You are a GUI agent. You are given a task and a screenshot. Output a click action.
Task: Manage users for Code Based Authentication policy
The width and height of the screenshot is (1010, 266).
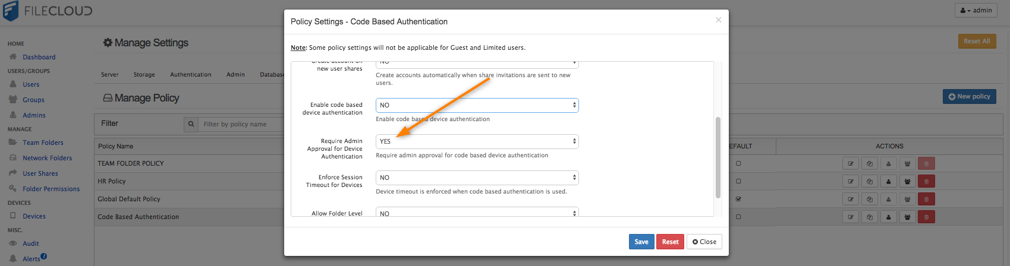point(888,217)
